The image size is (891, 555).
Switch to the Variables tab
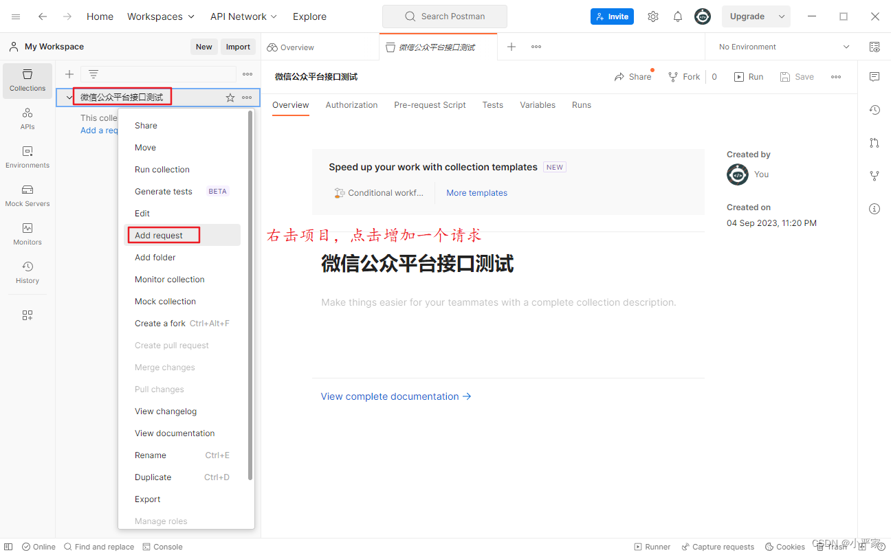tap(538, 105)
